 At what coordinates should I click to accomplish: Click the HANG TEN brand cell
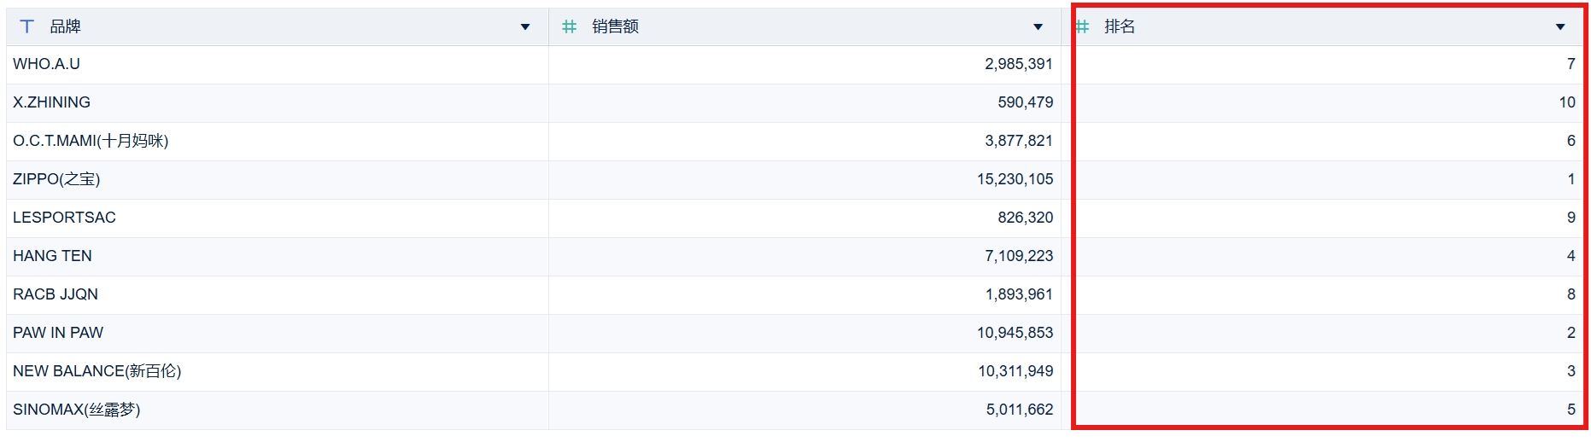pyautogui.click(x=278, y=257)
